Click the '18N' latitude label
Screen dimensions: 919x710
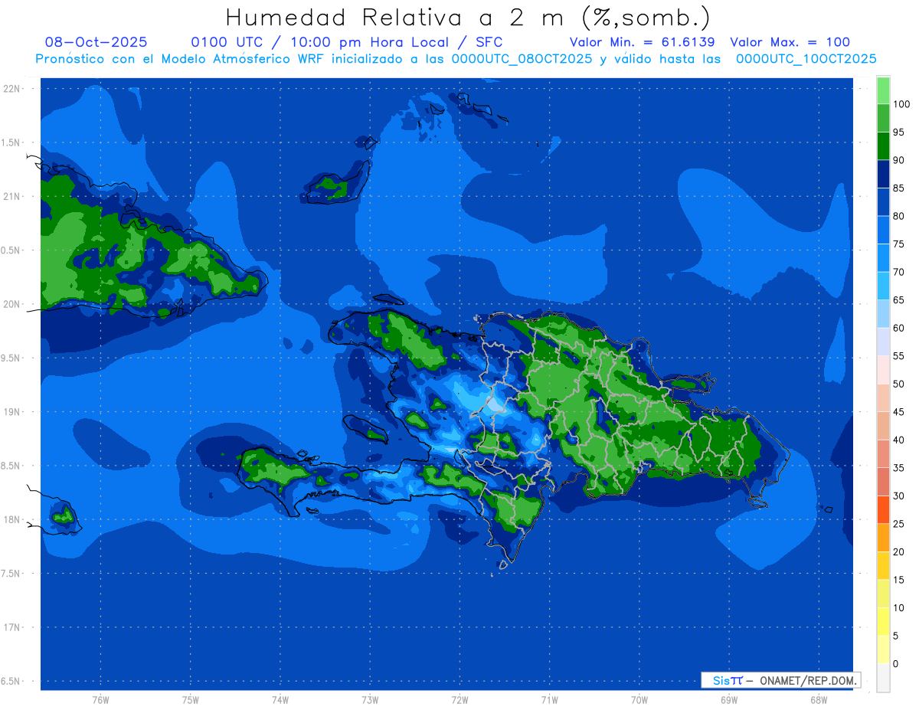click(x=12, y=520)
